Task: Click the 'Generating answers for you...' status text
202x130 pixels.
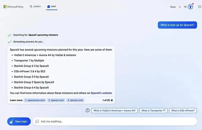Action: (28, 42)
